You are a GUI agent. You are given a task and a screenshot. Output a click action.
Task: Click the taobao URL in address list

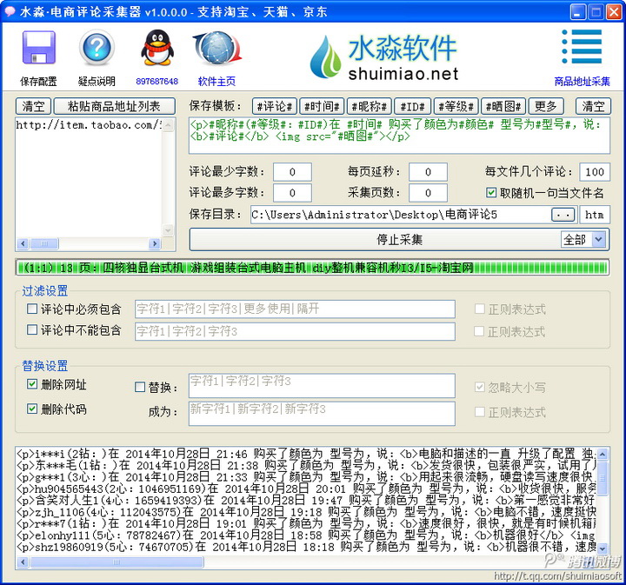[89, 125]
